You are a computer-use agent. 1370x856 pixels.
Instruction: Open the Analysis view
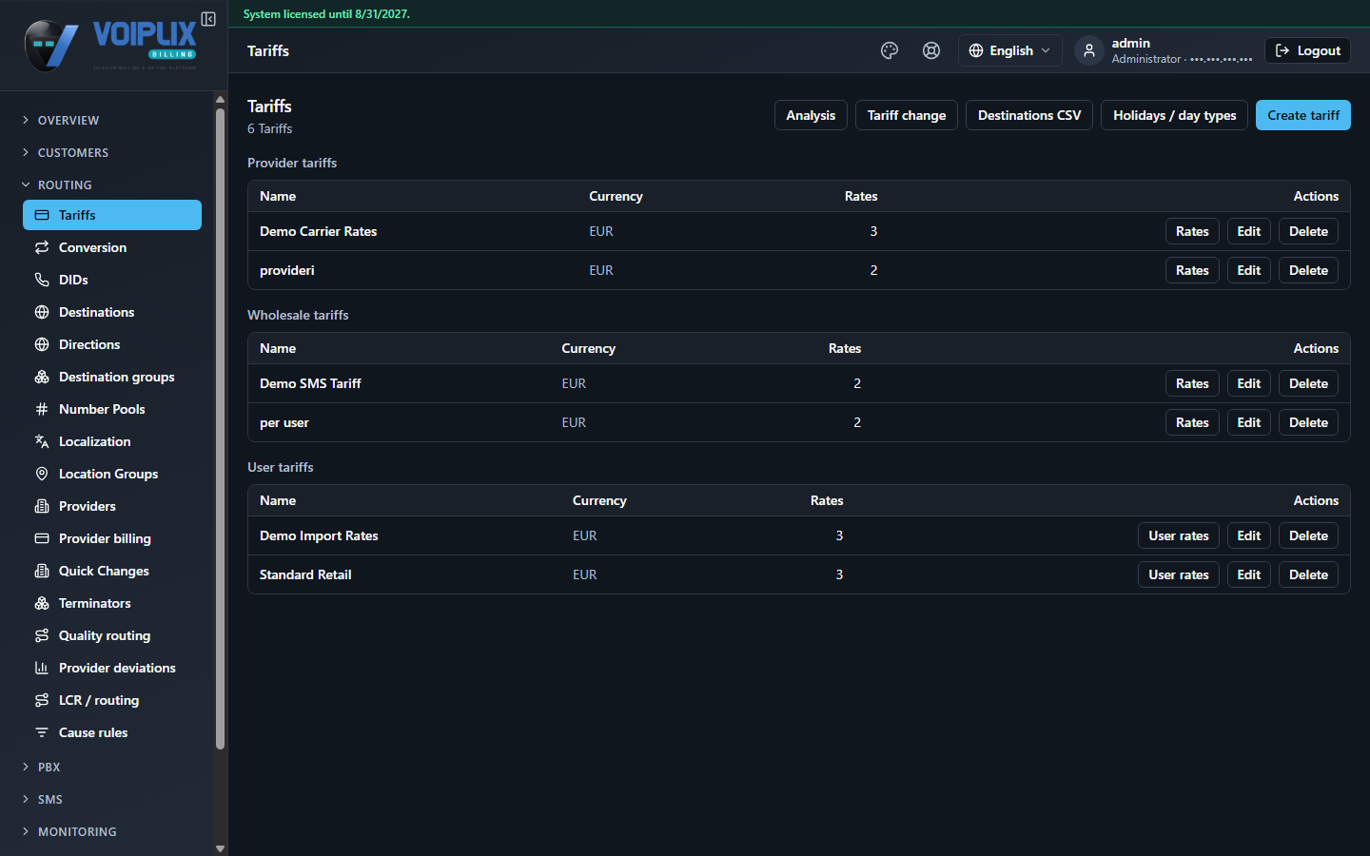(x=811, y=115)
